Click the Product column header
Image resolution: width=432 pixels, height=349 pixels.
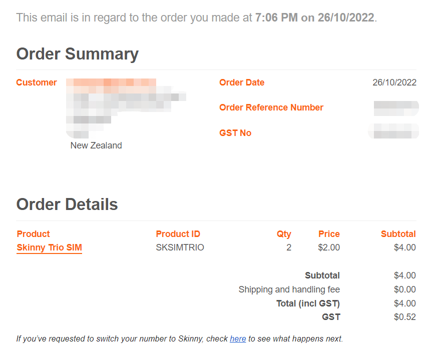click(33, 233)
